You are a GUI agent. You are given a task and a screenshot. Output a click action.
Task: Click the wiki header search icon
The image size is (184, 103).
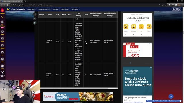point(174,9)
